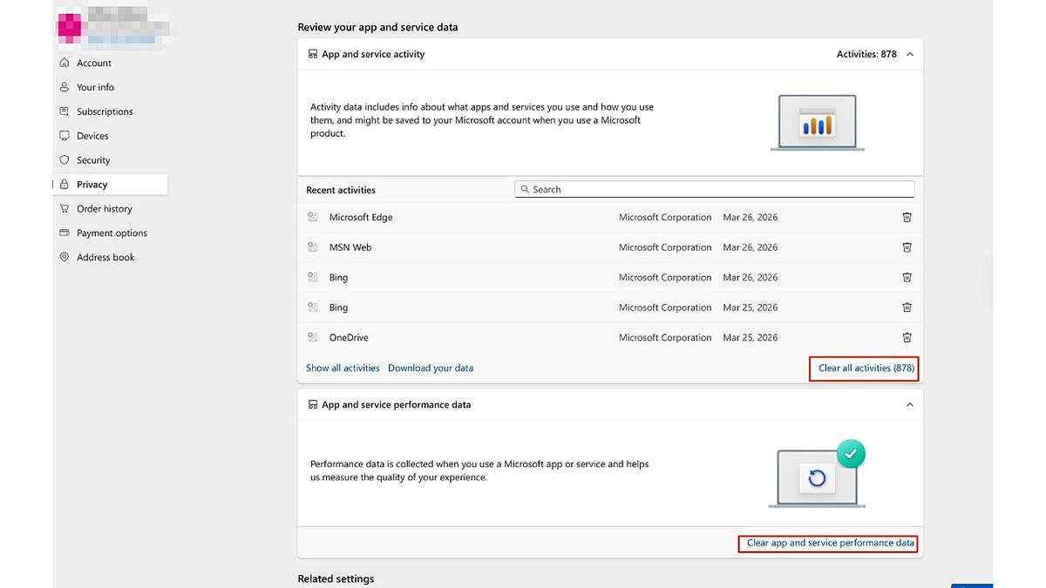1046x588 pixels.
Task: Click the Devices monitor icon in sidebar
Action: pos(64,135)
